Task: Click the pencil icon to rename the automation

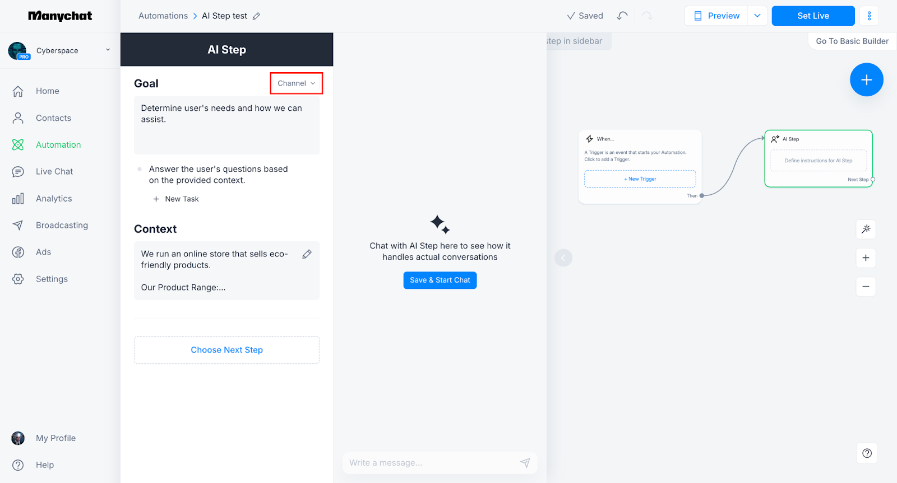Action: click(256, 16)
